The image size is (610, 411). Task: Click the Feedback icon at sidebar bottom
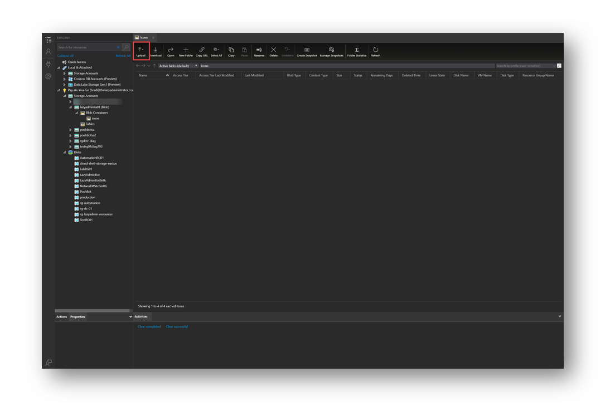pos(49,363)
